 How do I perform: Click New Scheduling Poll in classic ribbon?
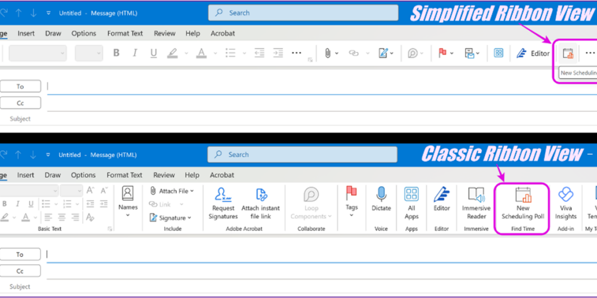523,203
